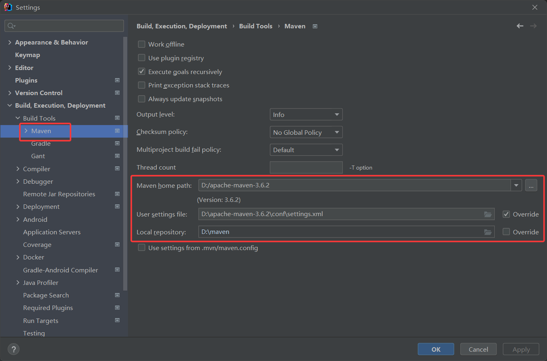Click the project icon beside Package Search
This screenshot has width=547, height=361.
click(117, 295)
